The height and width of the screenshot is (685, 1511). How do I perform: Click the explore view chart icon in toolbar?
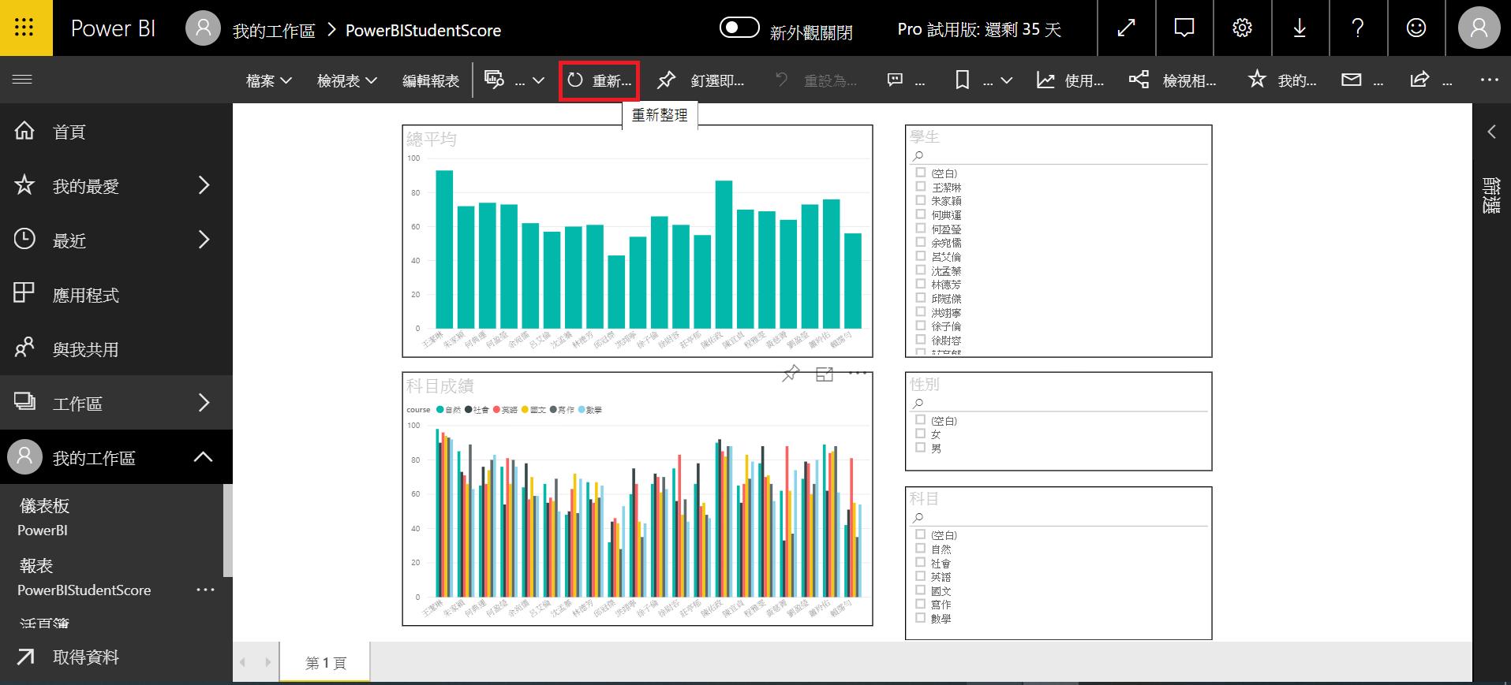(494, 80)
